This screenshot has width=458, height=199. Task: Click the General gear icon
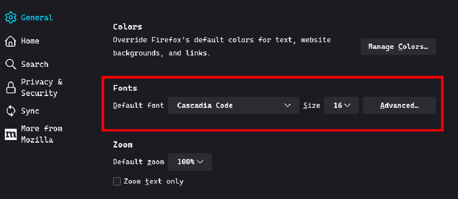pyautogui.click(x=11, y=18)
